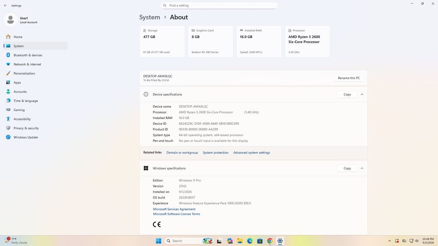Open Network & internet settings

(x=35, y=64)
